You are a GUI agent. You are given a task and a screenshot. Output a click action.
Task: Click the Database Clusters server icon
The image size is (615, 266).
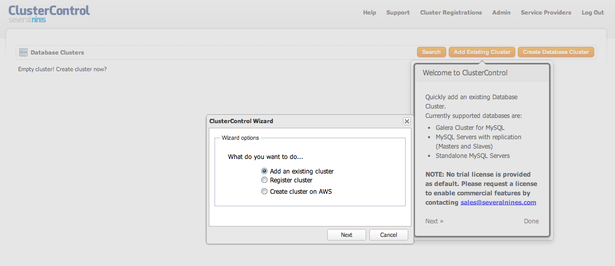click(x=23, y=52)
